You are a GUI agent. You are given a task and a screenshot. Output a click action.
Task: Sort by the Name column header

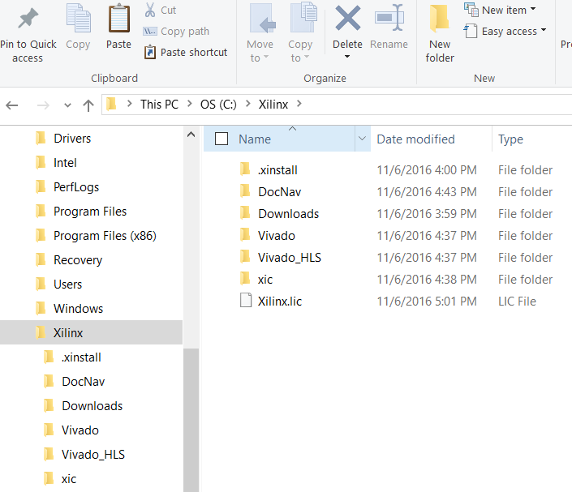(x=255, y=139)
